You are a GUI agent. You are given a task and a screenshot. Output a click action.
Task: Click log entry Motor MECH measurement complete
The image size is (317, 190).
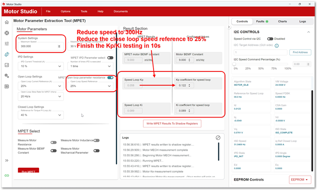click(x=155, y=150)
